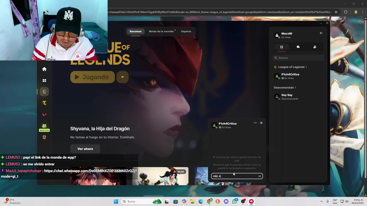This screenshot has height=206, width=367.
Task: Click the microphone icon in system tray
Action: point(328,201)
